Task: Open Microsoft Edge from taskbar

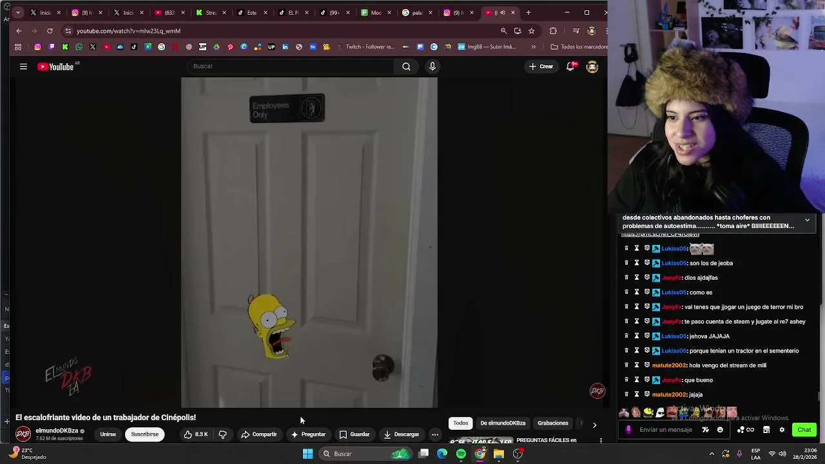Action: pos(442,454)
